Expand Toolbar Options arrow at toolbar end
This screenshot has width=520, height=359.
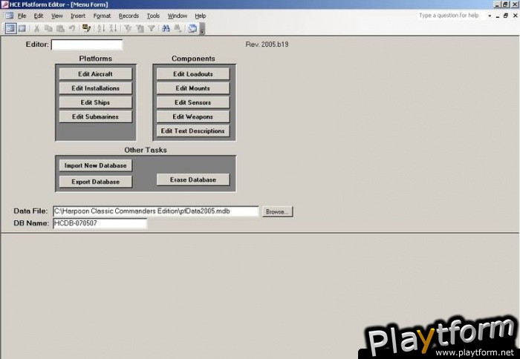click(x=202, y=29)
